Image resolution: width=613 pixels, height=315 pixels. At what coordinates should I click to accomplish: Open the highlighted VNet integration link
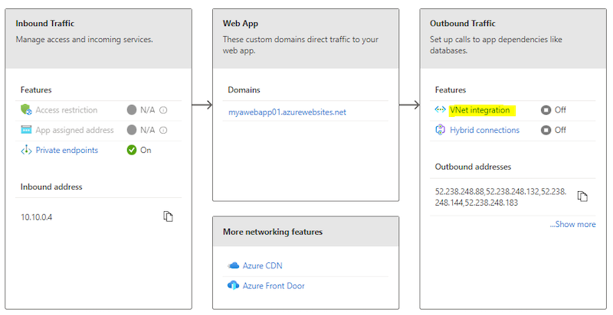pos(480,110)
